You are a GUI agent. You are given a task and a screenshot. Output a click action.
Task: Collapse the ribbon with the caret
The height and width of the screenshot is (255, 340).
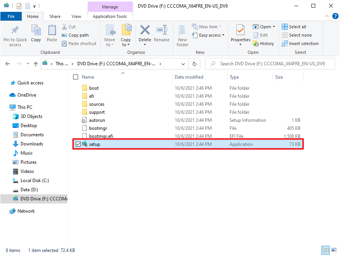(327, 16)
